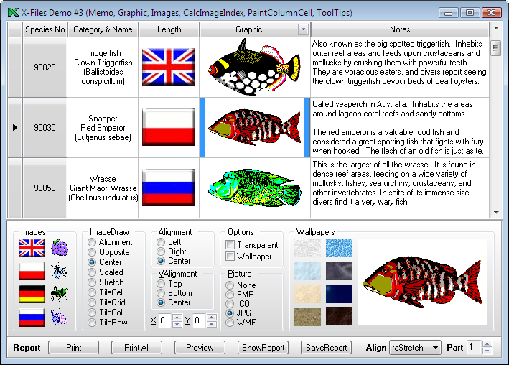
Task: Click the purple grapes image icon
Action: [x=60, y=248]
